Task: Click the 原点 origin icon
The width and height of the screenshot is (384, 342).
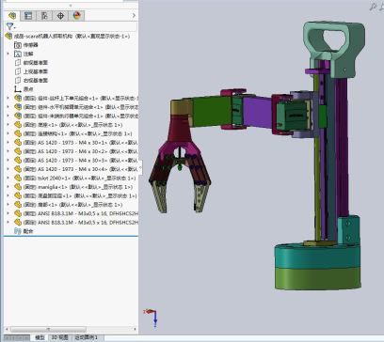Action: point(18,89)
